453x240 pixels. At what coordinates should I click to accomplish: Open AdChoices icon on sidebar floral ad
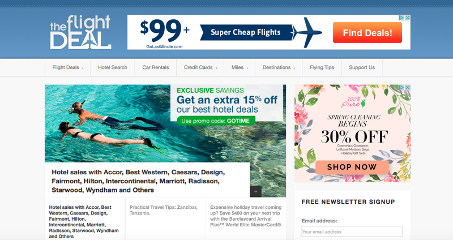[x=401, y=87]
